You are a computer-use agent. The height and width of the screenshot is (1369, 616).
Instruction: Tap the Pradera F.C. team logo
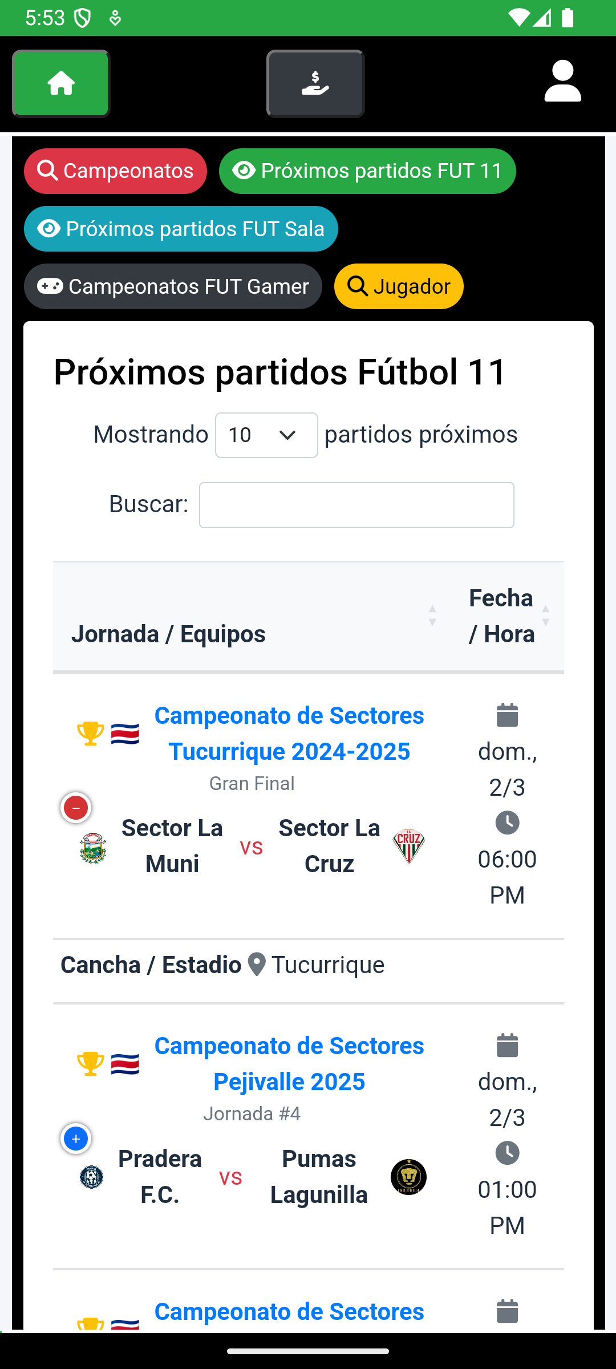click(91, 1177)
